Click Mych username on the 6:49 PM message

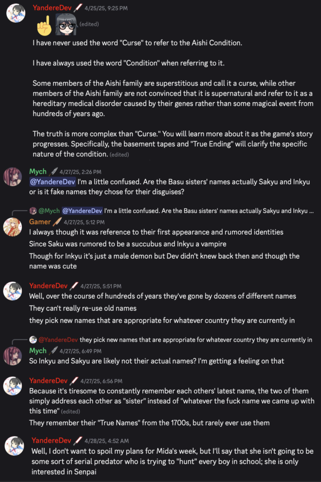[38, 351]
